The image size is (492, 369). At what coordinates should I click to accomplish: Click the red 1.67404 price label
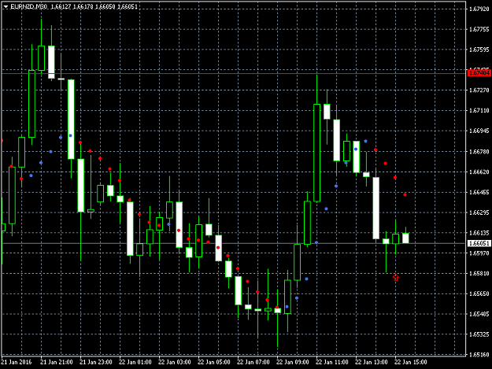click(479, 73)
